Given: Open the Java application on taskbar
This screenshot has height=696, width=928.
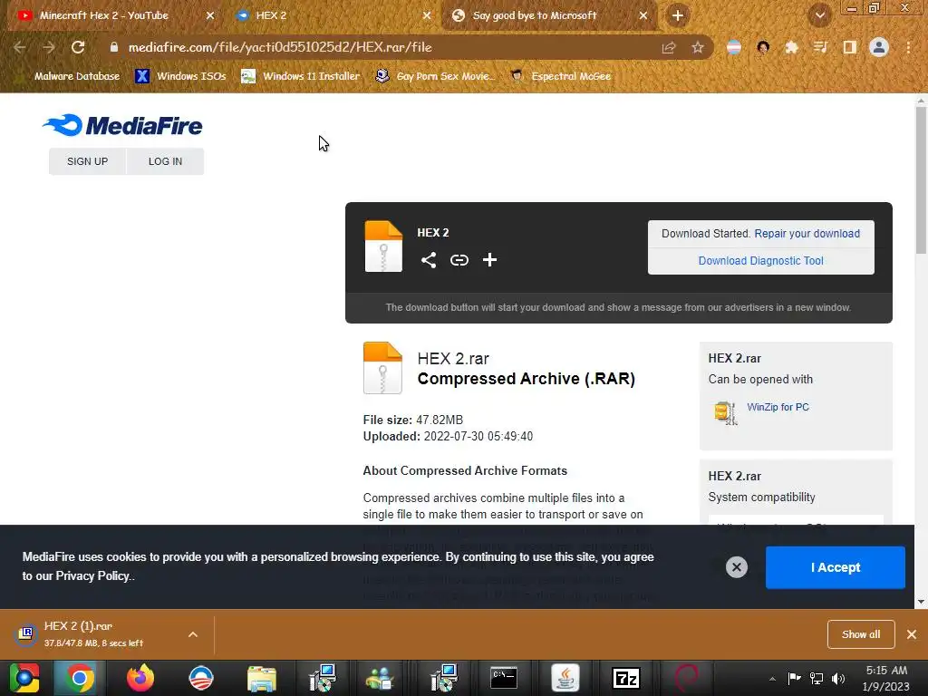Looking at the screenshot, I should 565,678.
